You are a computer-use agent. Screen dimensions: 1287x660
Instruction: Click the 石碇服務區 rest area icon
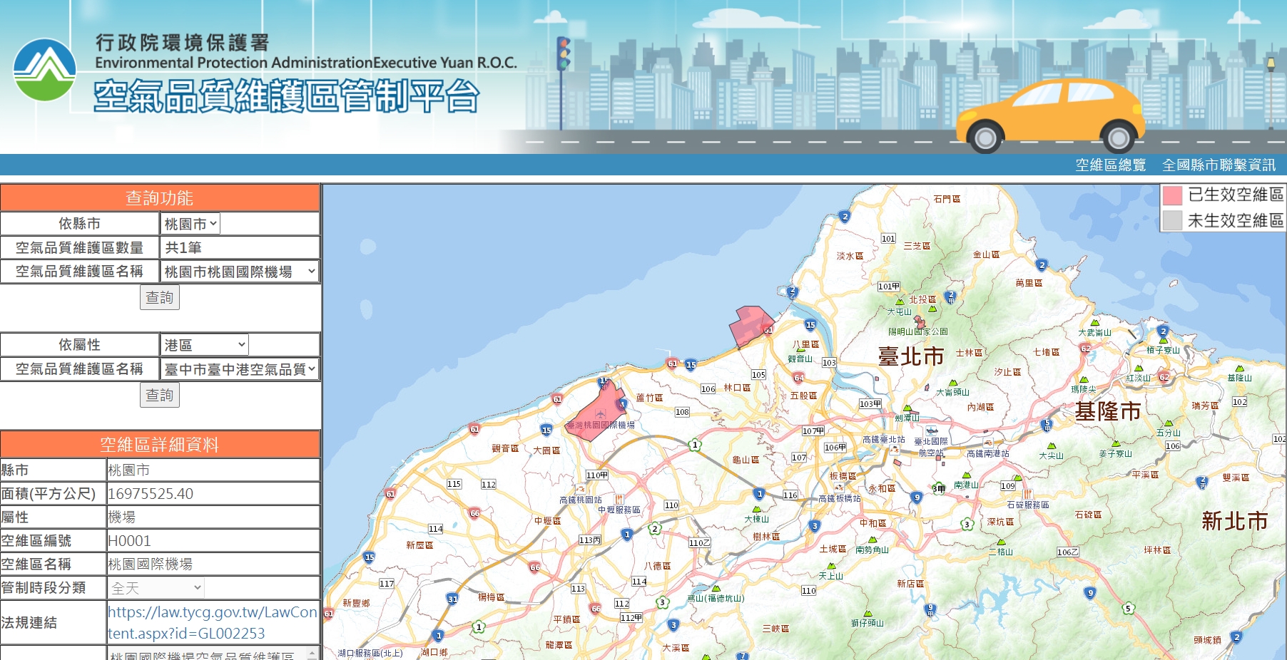click(x=1027, y=494)
